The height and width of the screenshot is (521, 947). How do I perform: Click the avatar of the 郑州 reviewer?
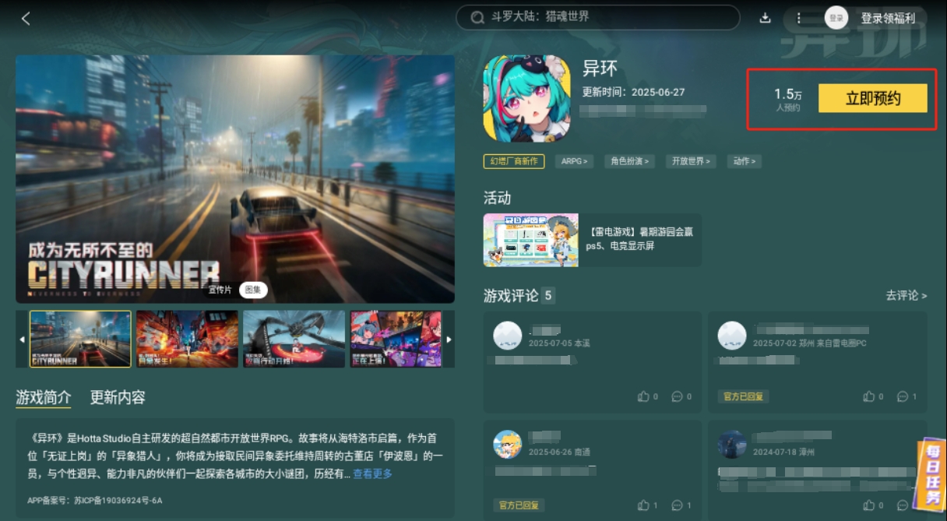[732, 336]
